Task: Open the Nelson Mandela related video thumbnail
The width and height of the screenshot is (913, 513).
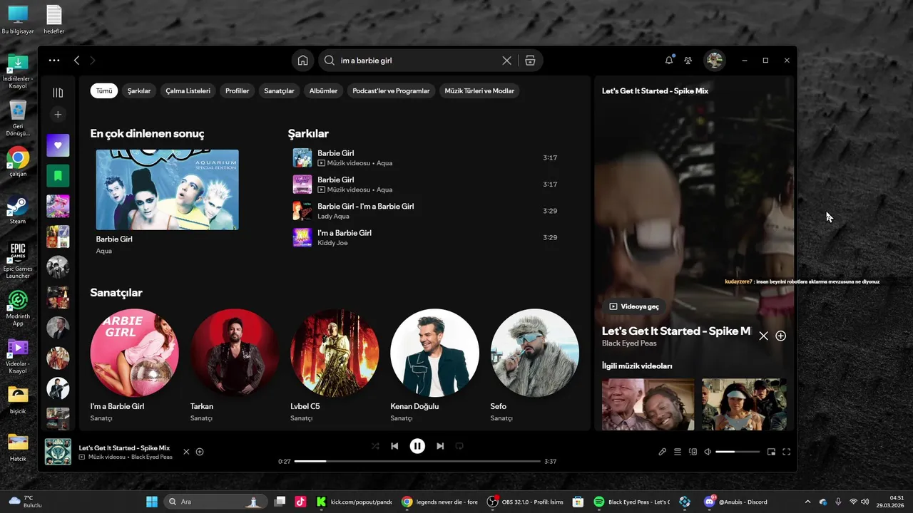Action: 648,404
